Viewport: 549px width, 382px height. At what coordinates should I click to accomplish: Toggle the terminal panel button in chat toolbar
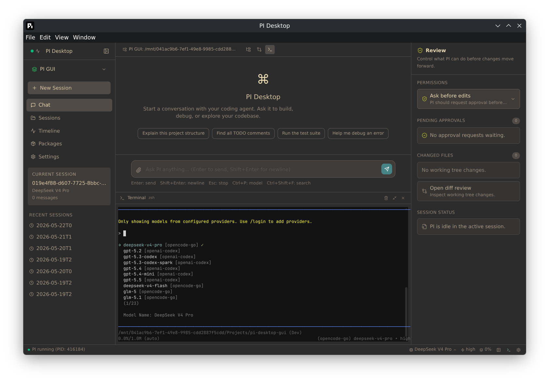[x=270, y=50]
